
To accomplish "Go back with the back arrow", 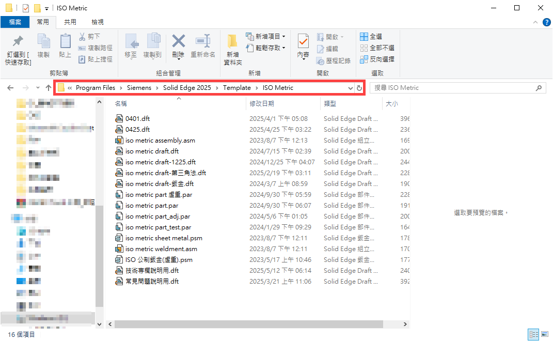I will tap(10, 88).
